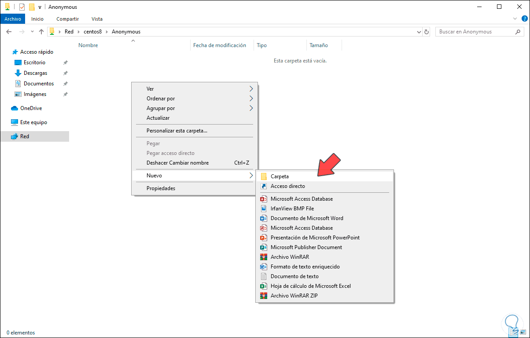Select OneDrive in the navigation pane
The width and height of the screenshot is (530, 338).
pos(31,108)
